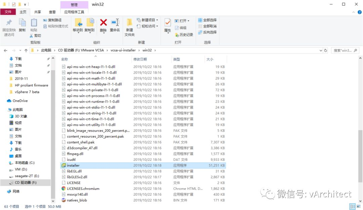Image resolution: width=363 pixels, height=210 pixels.
Task: Click Copy path (复制路径)
Action: [x=52, y=20]
